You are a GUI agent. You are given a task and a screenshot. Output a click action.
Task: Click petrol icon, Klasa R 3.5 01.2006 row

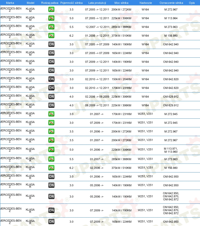point(51,131)
